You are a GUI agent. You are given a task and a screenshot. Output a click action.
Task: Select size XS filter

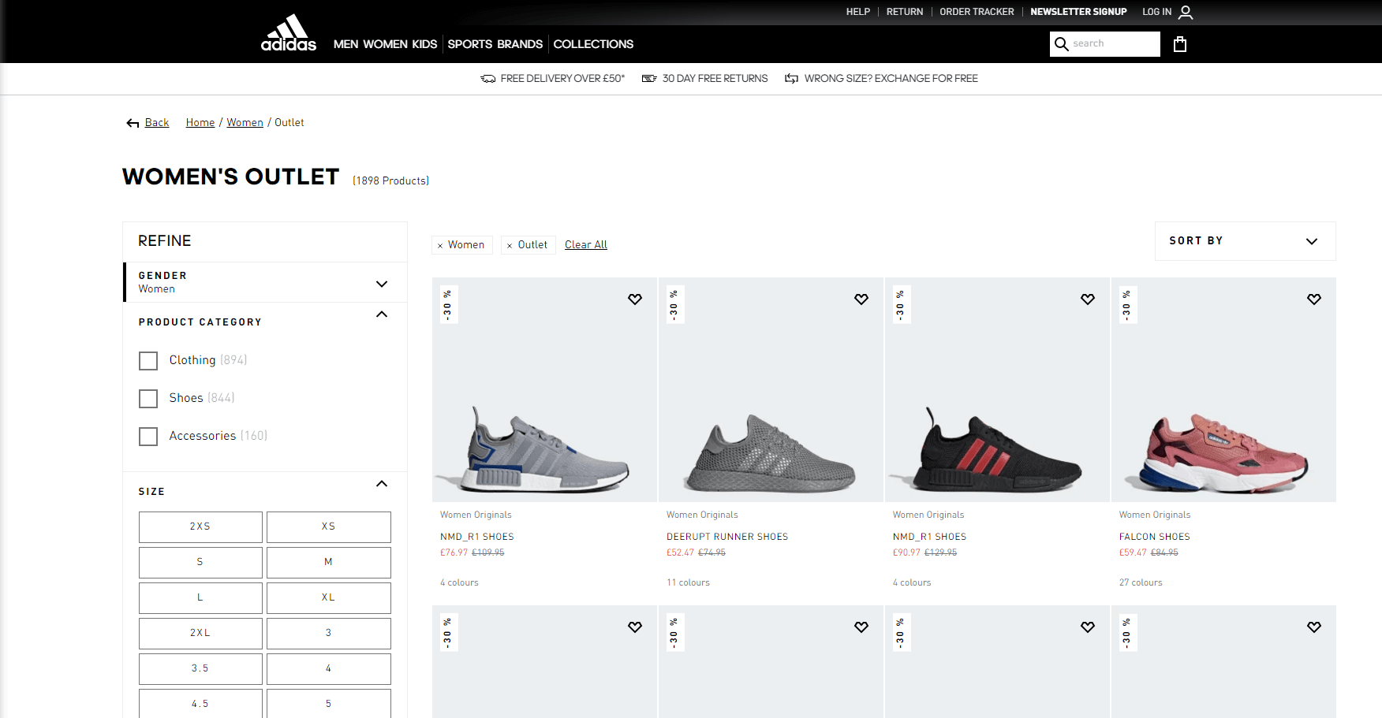(x=329, y=527)
